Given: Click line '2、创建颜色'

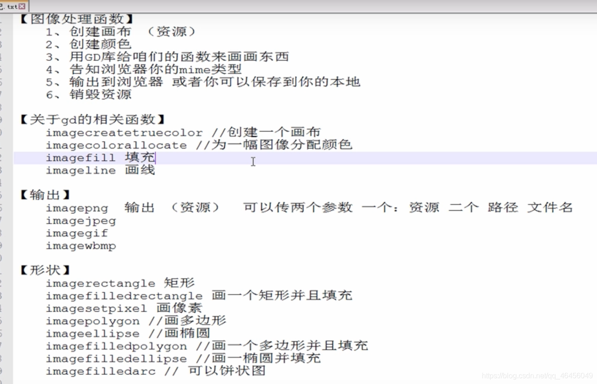Looking at the screenshot, I should click(88, 44).
